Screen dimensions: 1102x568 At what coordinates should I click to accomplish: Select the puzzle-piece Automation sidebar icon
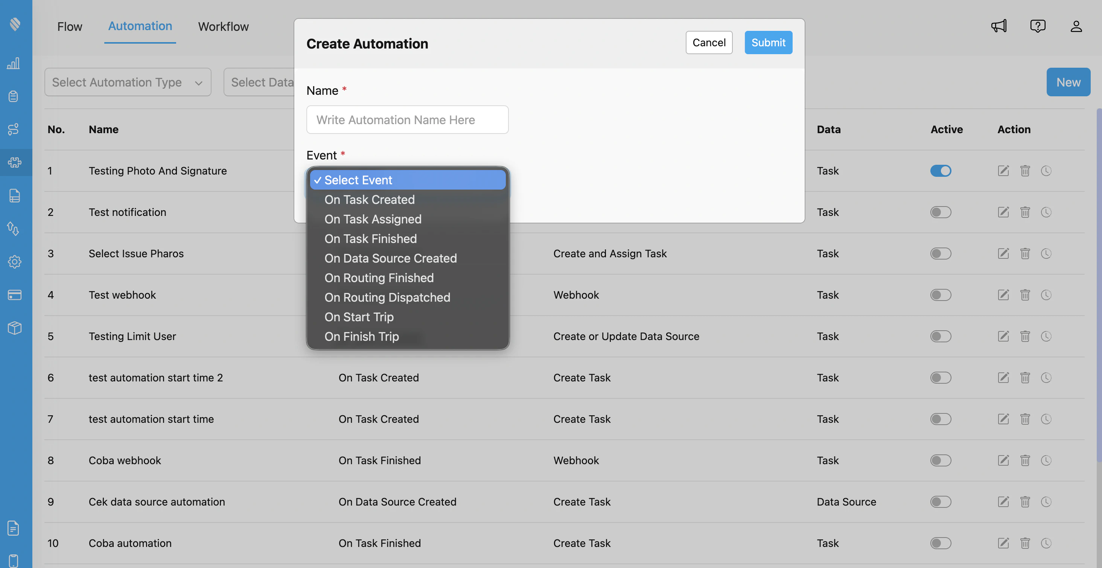(15, 163)
